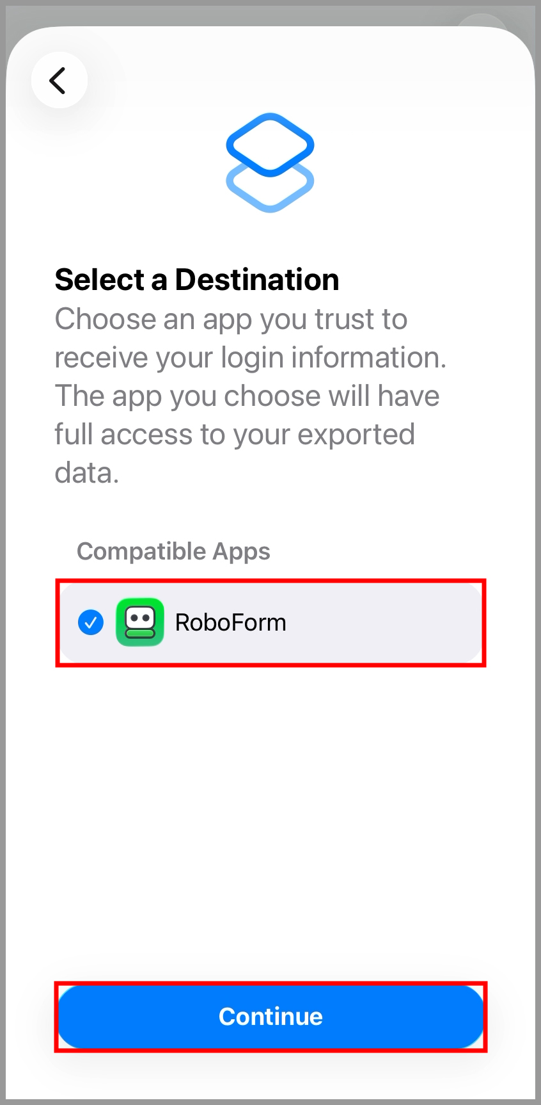Screen dimensions: 541x1105
Task: Uncheck the blue checkmark beside RoboForm
Action: (91, 622)
